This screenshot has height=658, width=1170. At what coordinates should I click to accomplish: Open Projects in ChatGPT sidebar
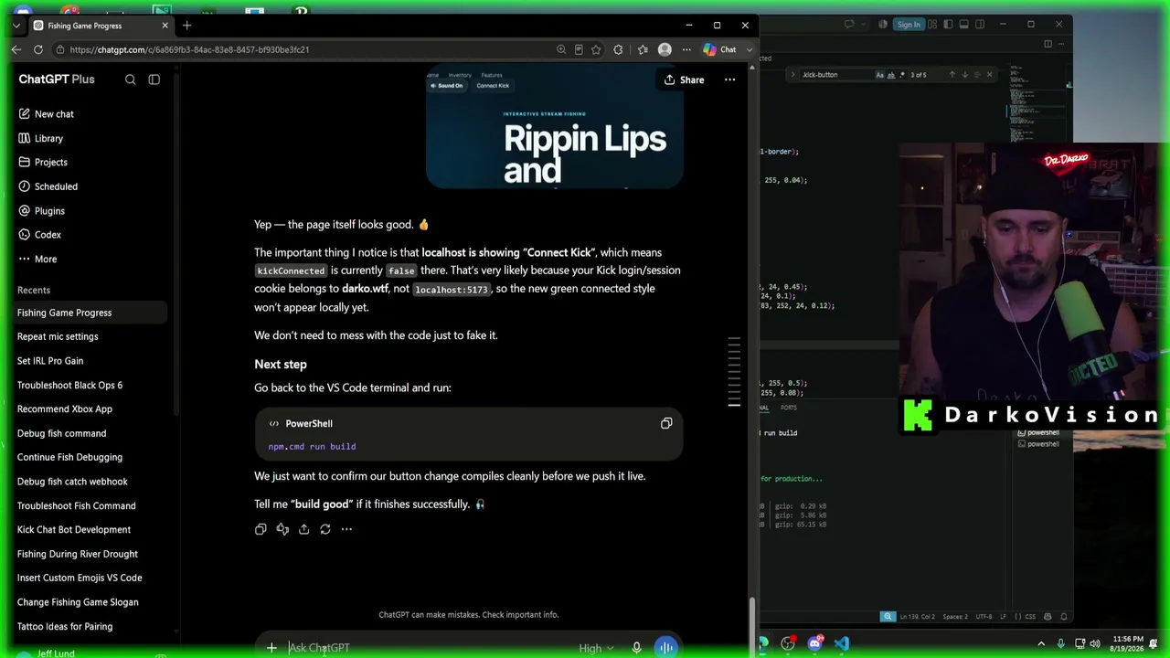tap(50, 163)
